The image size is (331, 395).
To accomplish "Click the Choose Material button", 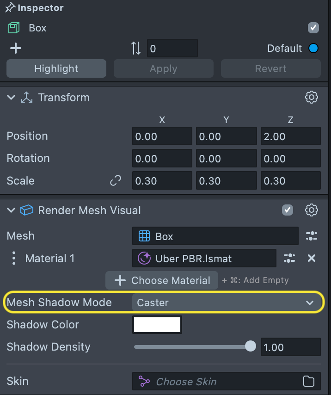I will (x=162, y=280).
